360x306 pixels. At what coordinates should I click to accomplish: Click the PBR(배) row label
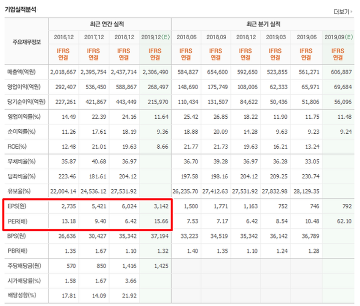[17, 251]
